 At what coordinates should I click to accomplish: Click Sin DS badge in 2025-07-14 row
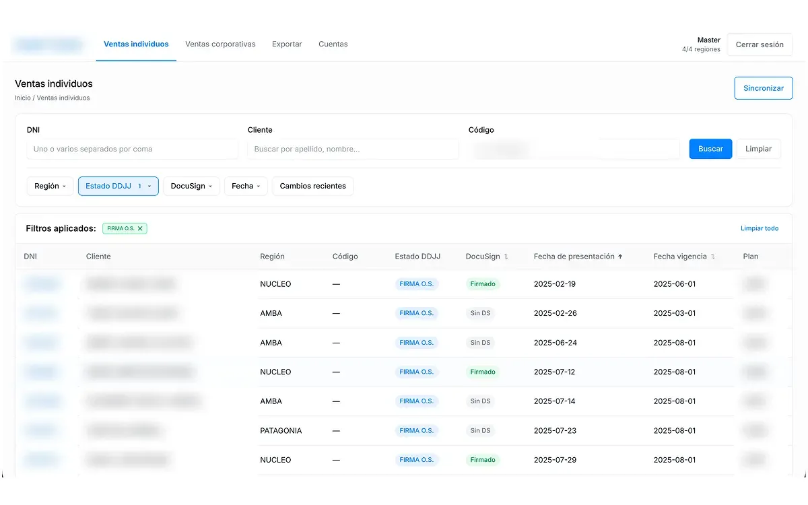coord(480,401)
